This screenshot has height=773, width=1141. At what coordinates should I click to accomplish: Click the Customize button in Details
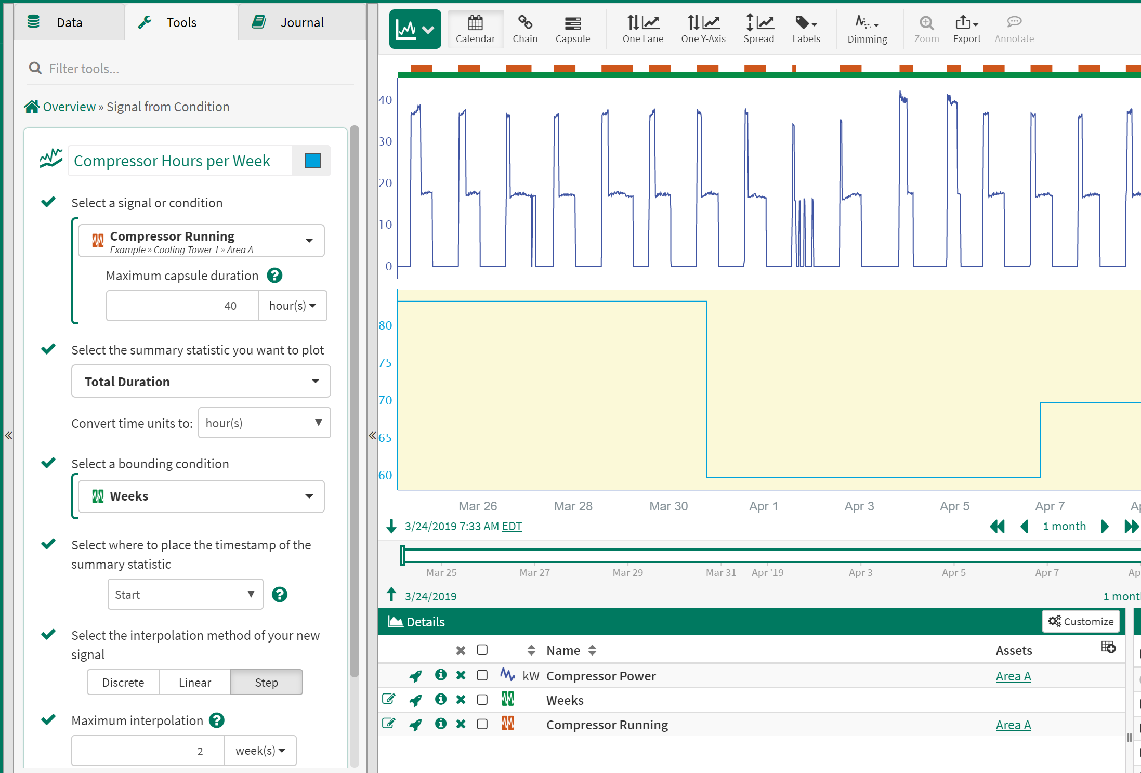point(1080,621)
